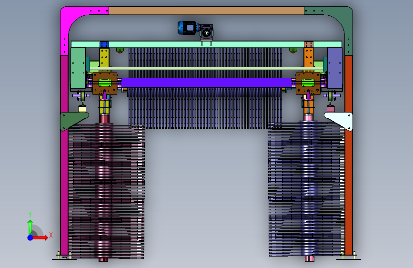This screenshot has width=413, height=268.
Task: Select the green side plate on left
Action: point(78,68)
